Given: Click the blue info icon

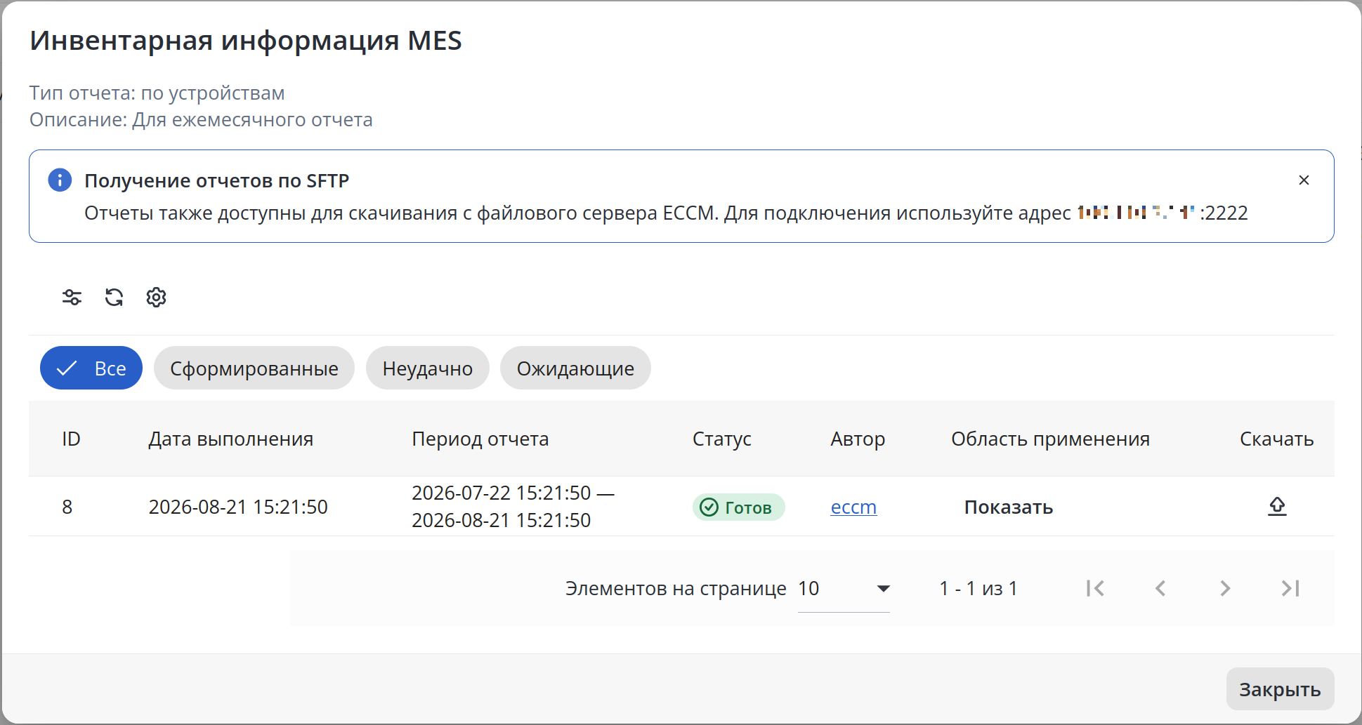Looking at the screenshot, I should click(60, 180).
